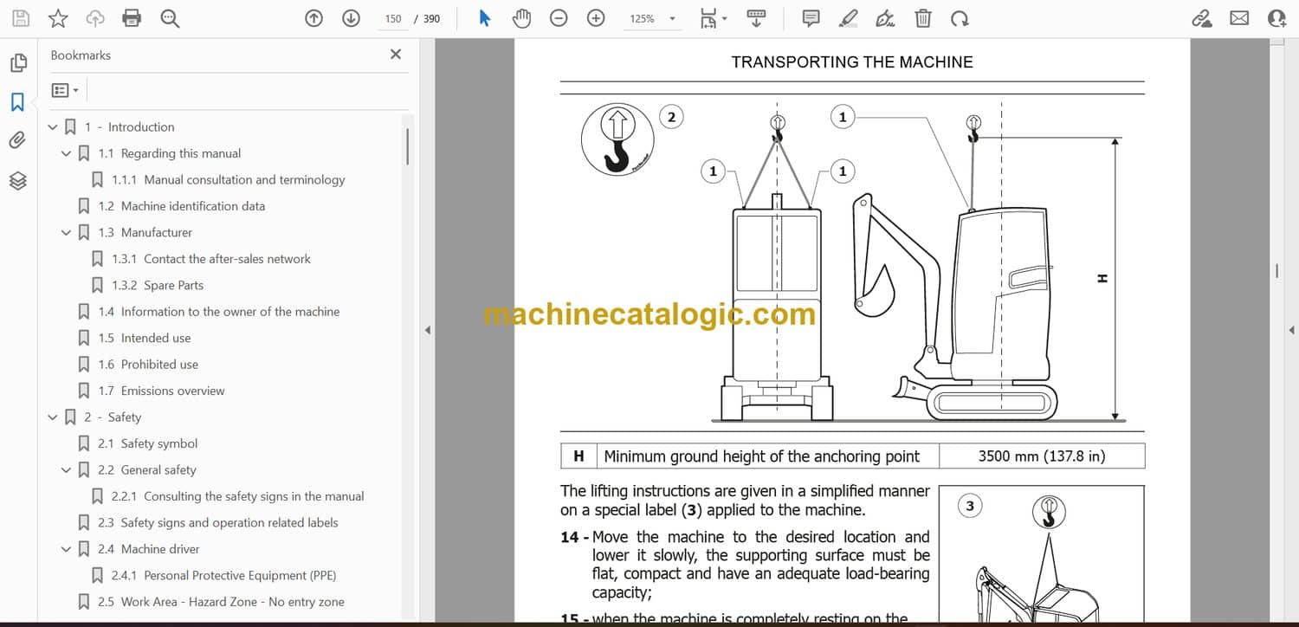Open the bookmarks options menu button
1299x627 pixels.
coord(65,90)
